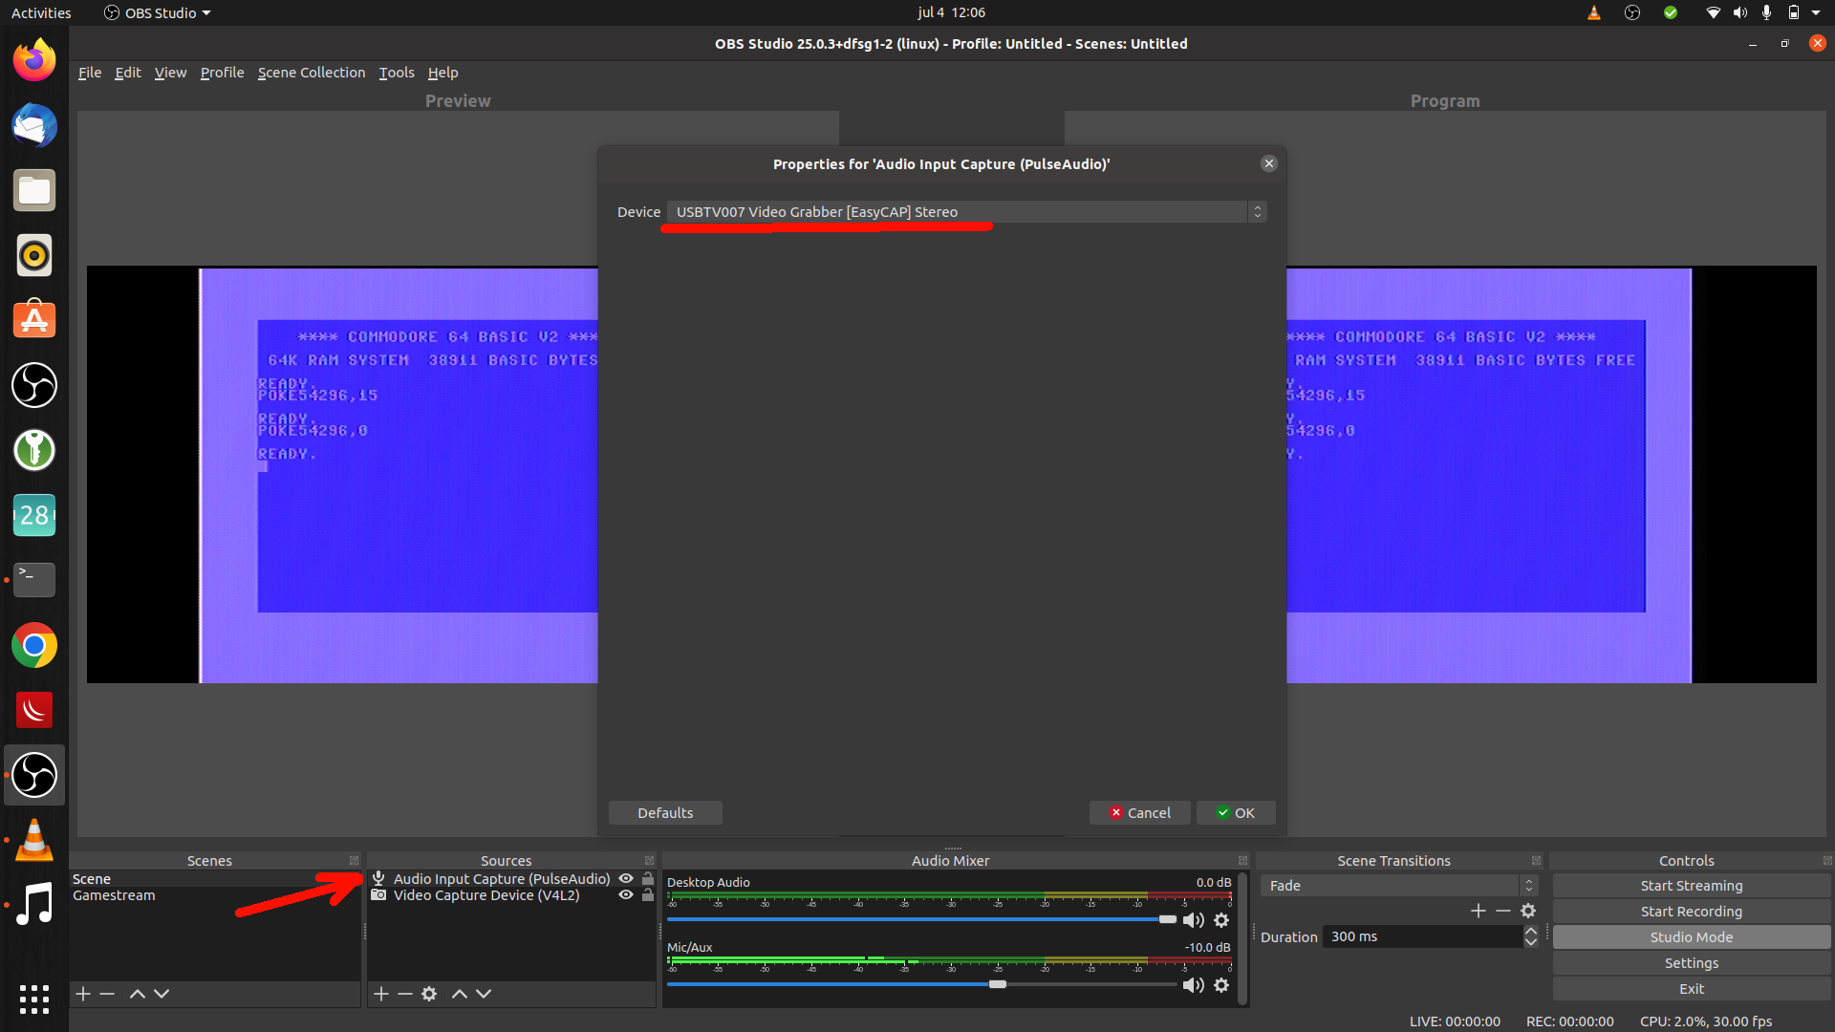Close the Properties dialog with X
The height and width of the screenshot is (1032, 1835).
[1269, 163]
